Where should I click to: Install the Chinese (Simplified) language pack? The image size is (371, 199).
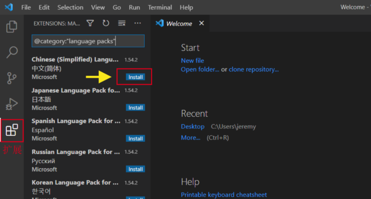(x=135, y=77)
